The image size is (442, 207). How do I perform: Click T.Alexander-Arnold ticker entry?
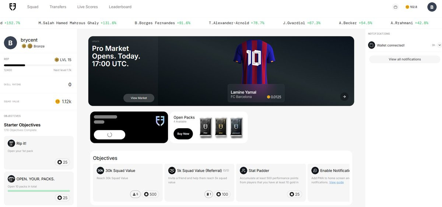click(x=236, y=23)
